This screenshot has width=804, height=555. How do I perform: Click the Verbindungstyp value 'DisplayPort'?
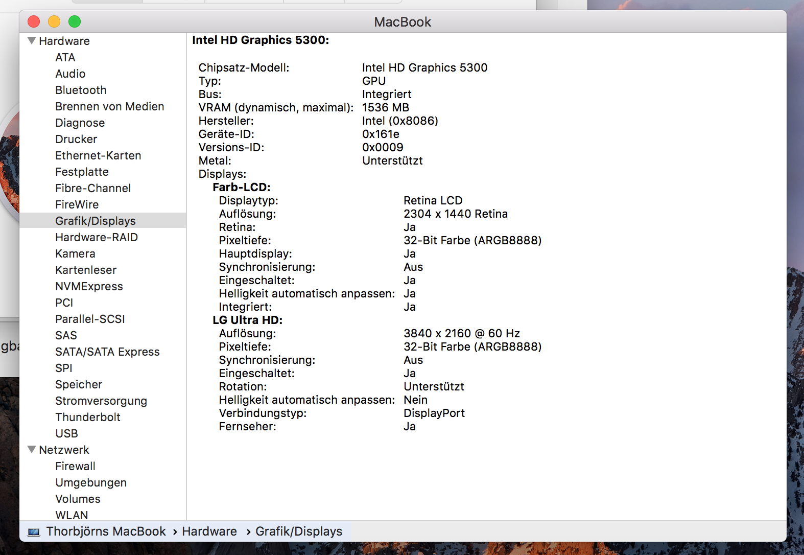coord(434,413)
